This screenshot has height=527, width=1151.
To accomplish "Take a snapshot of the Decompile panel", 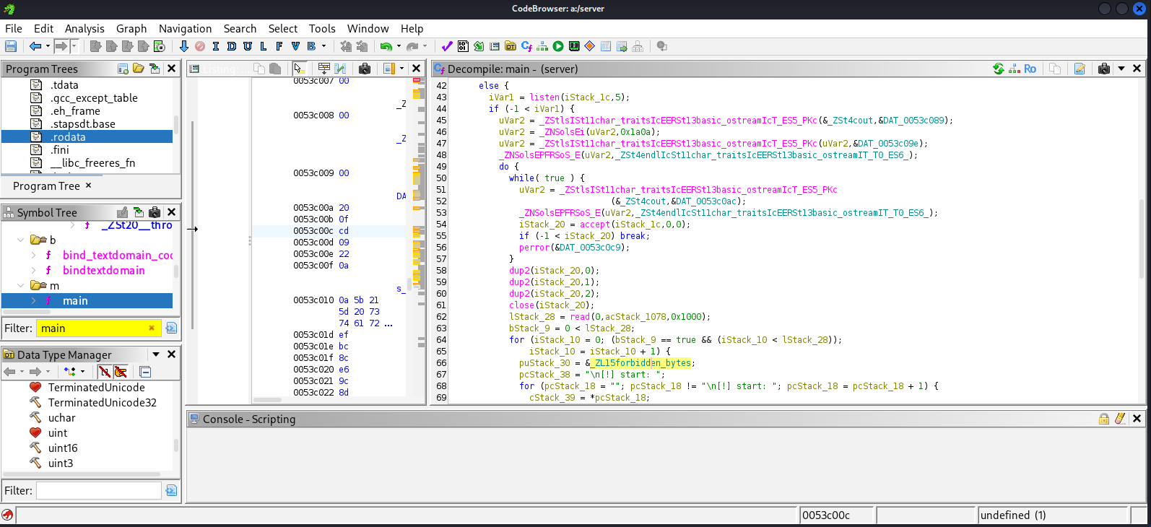I will click(x=1103, y=69).
